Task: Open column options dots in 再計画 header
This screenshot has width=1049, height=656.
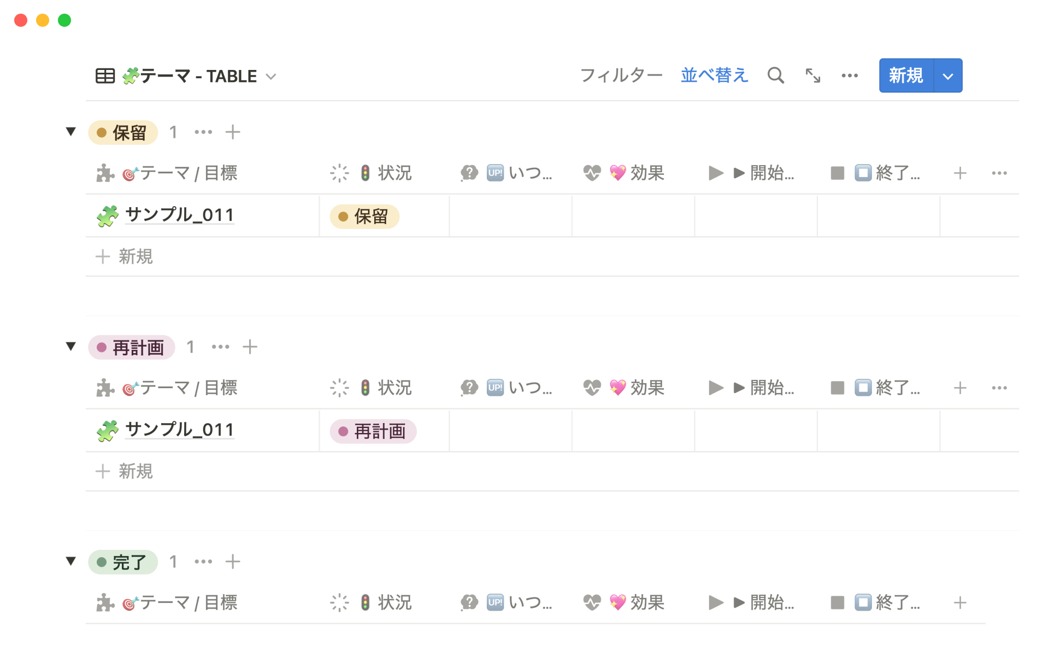Action: 999,388
